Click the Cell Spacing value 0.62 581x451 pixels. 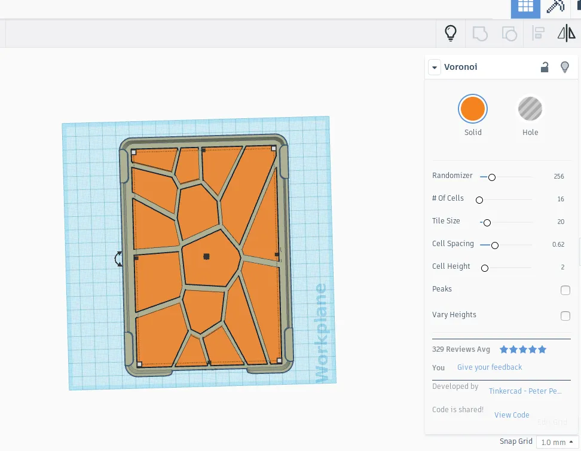click(x=558, y=244)
